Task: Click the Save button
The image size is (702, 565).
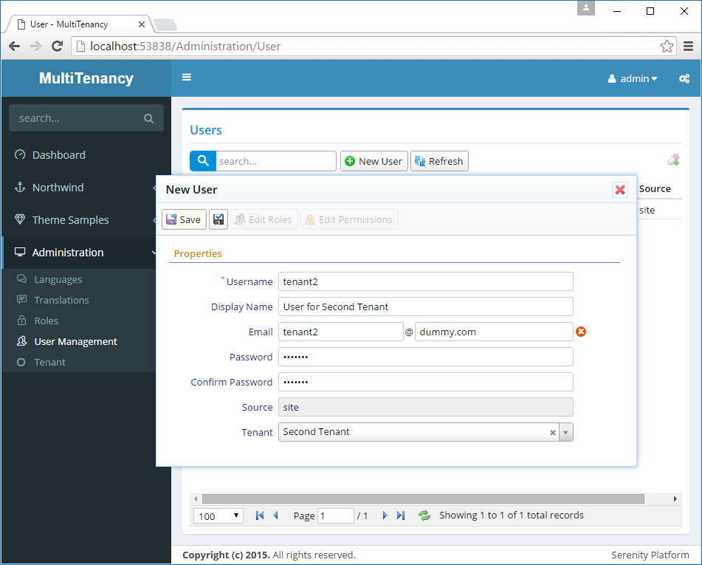Action: click(x=184, y=219)
